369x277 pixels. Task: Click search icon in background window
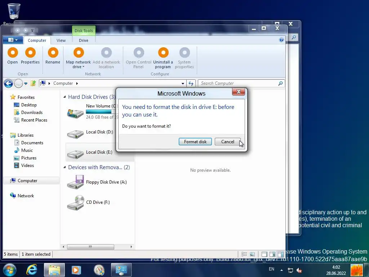[294, 37]
